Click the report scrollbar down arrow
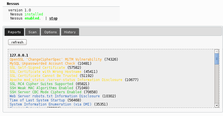Viewport: 223px width, 116px height. (x=217, y=105)
